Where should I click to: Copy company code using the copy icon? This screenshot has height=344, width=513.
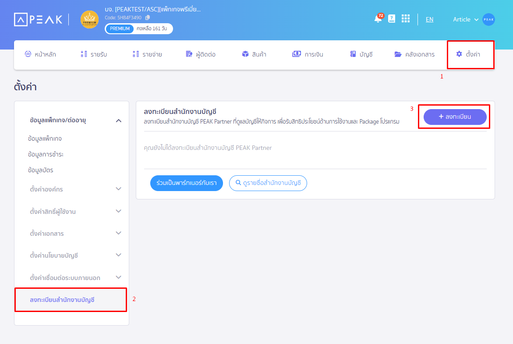click(148, 18)
